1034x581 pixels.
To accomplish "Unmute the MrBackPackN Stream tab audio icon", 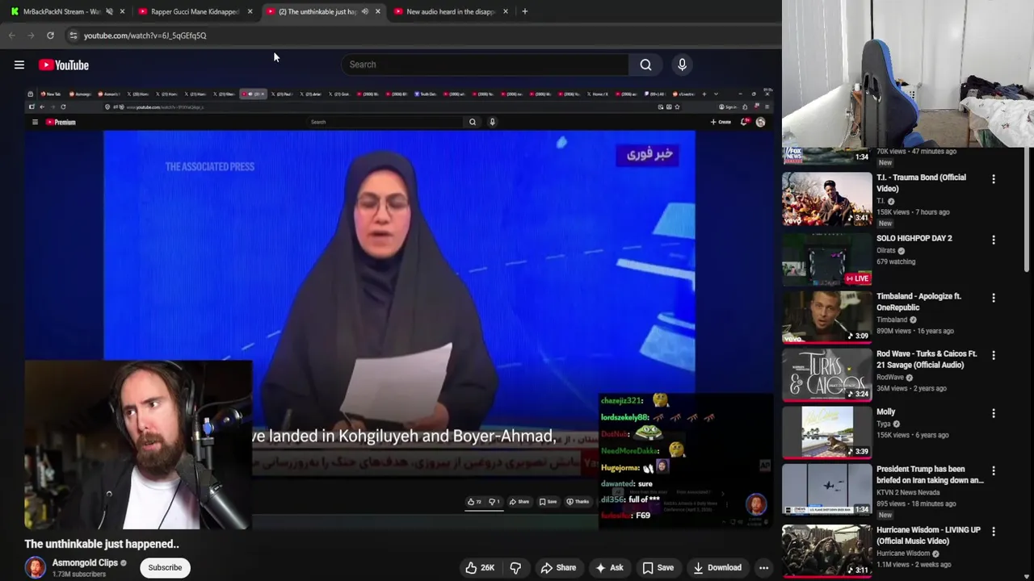I will point(109,11).
